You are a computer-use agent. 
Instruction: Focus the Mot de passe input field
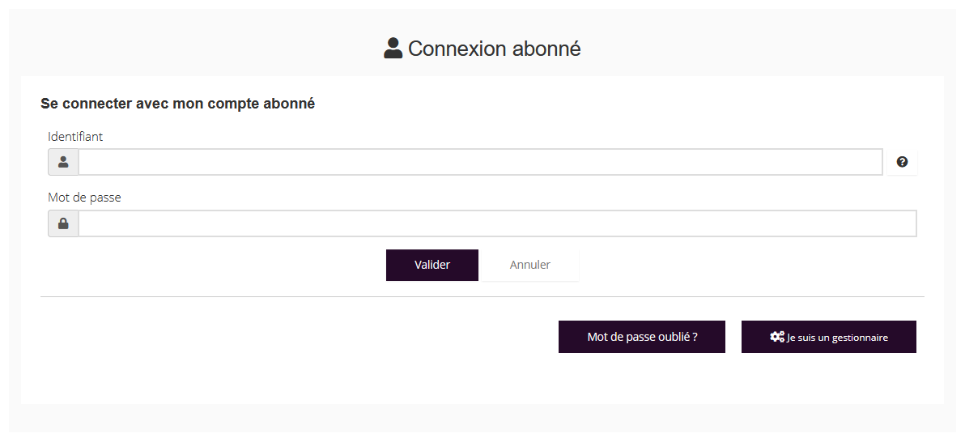click(x=497, y=223)
